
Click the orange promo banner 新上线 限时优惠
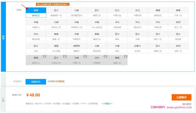pos(53,4)
